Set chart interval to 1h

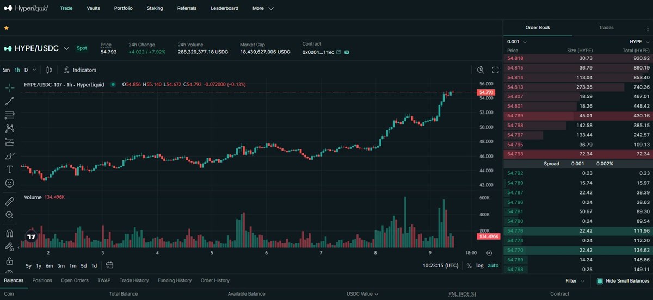coord(17,70)
